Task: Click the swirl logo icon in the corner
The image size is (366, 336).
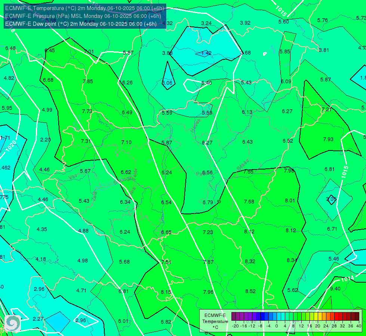Action: pos(13,323)
